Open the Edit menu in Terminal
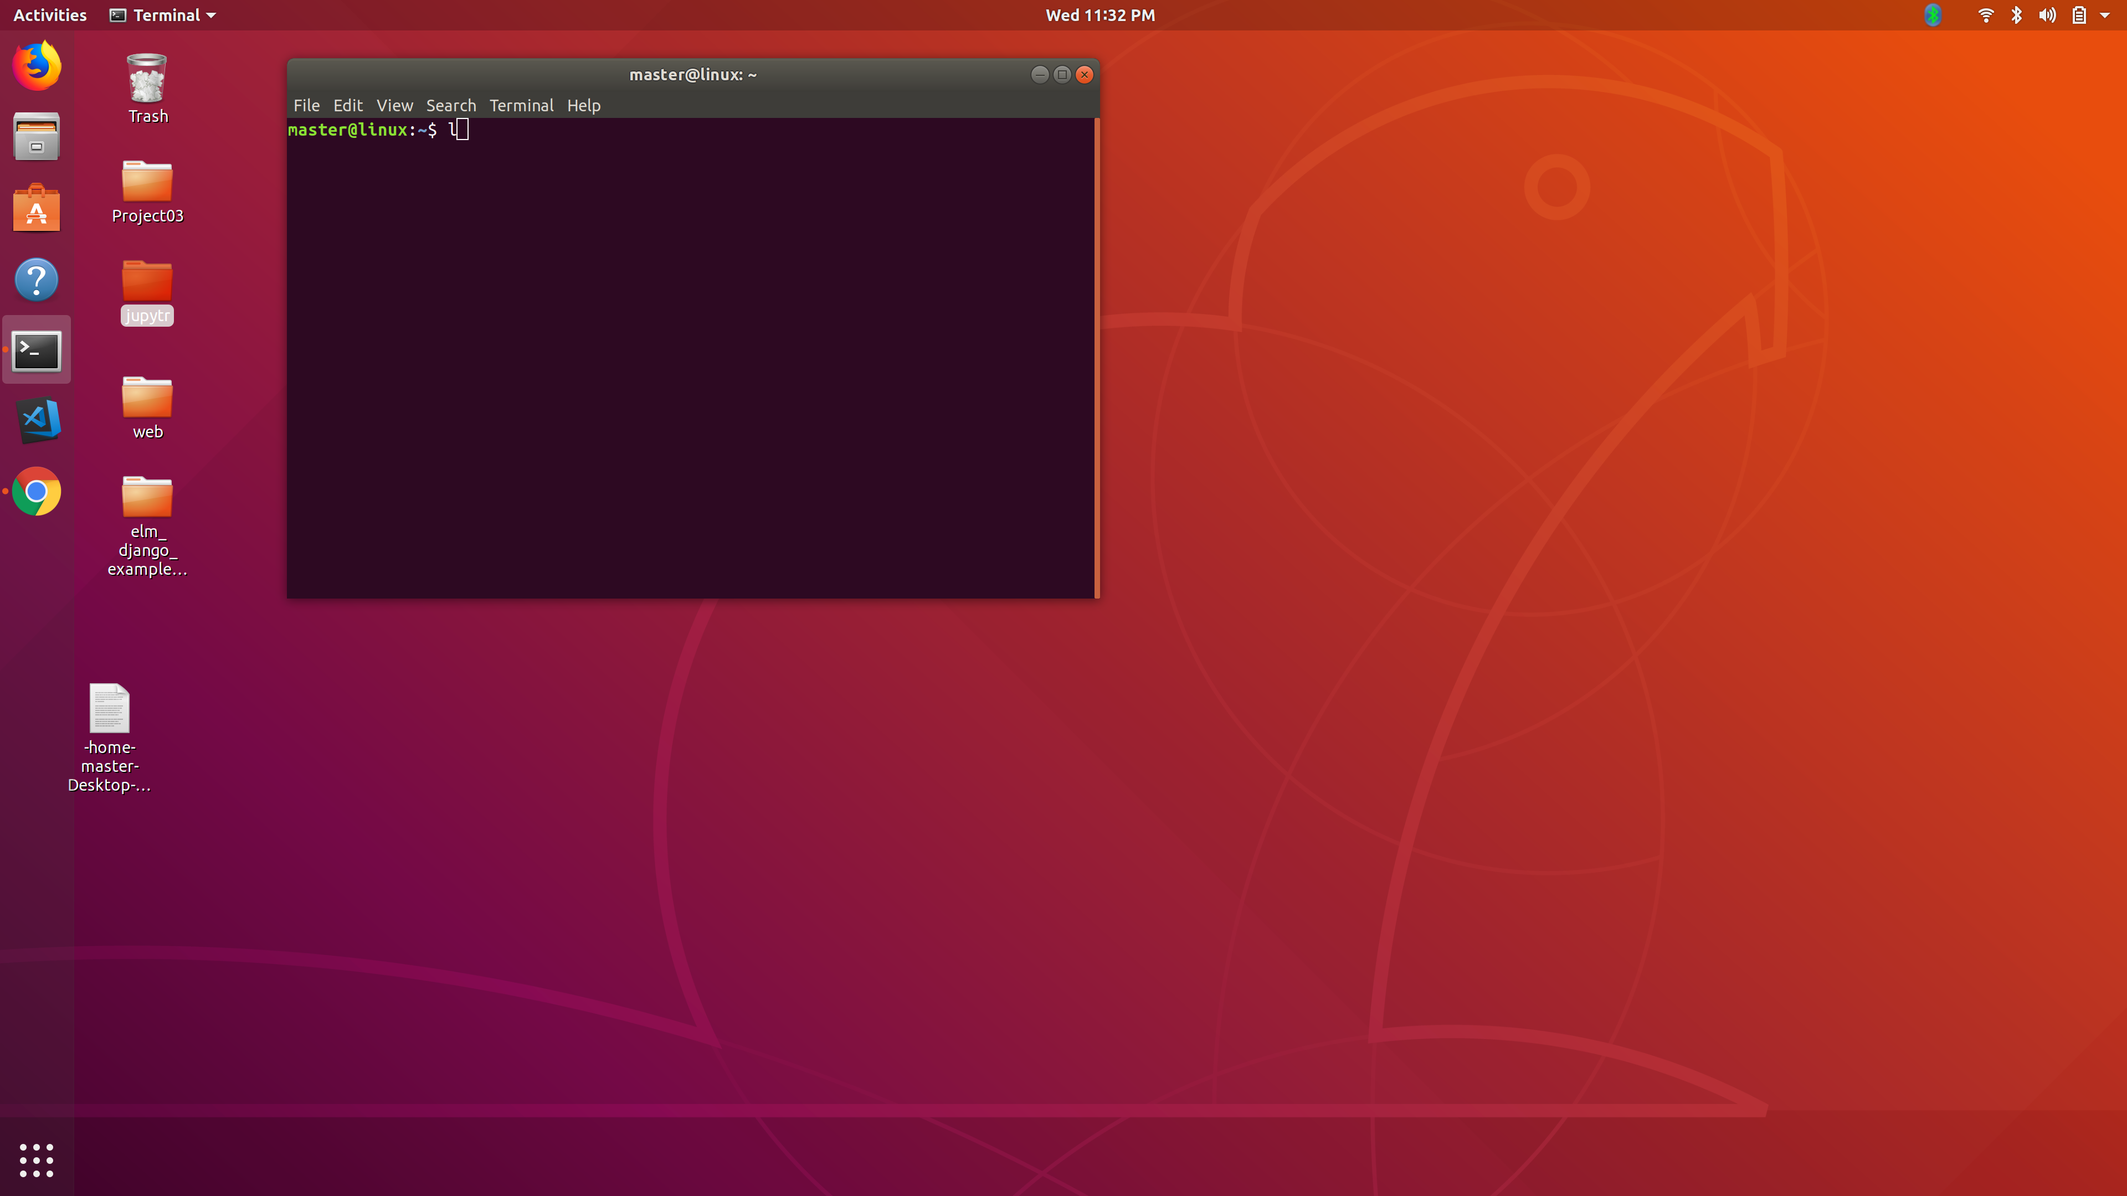The height and width of the screenshot is (1196, 2127). pyautogui.click(x=348, y=105)
